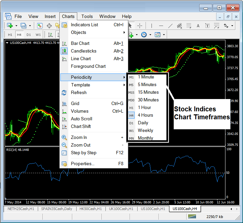The width and height of the screenshot is (243, 223).
Task: Select the 4 Hours periodicity option
Action: pyautogui.click(x=147, y=115)
